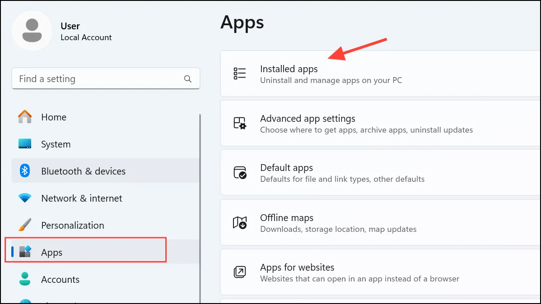Click the Default apps checkmark icon
Screen dimensions: 541x304
[240, 173]
